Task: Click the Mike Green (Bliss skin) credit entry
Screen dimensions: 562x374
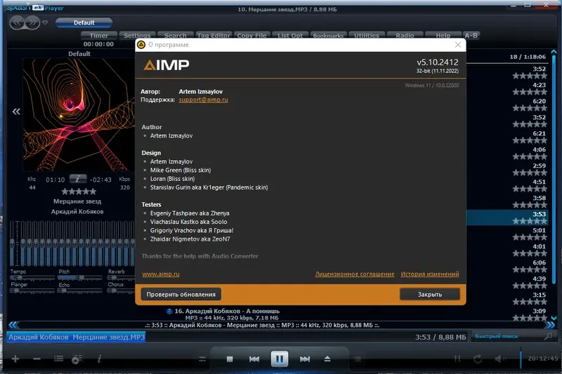Action: pos(181,170)
